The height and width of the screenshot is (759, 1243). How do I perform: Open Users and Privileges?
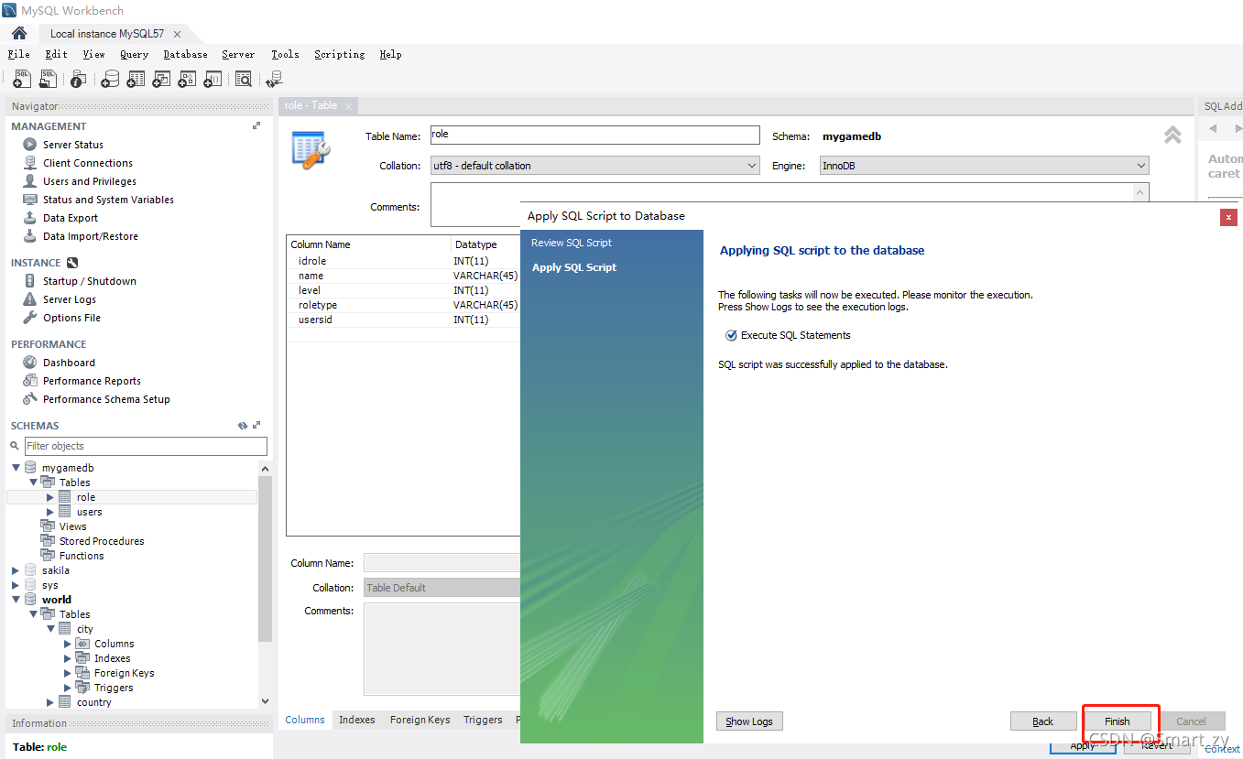pyautogui.click(x=90, y=181)
